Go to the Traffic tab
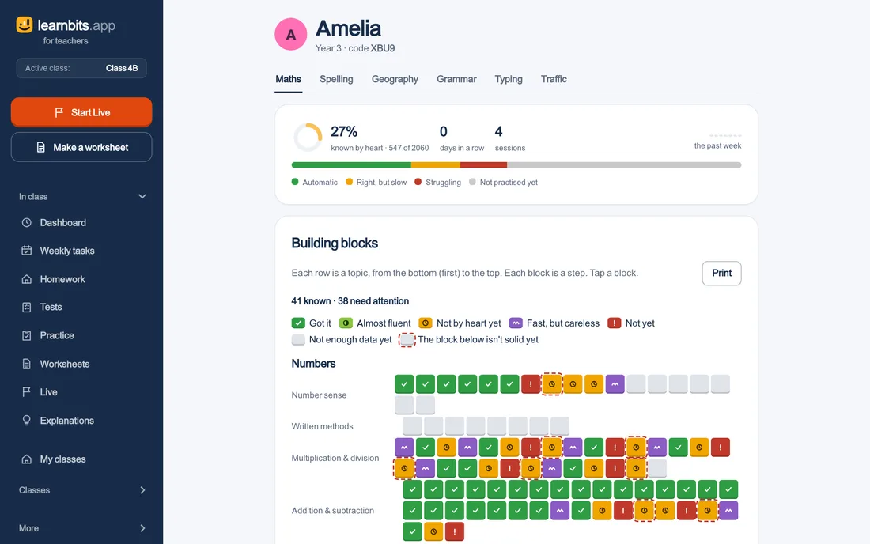Viewport: 870px width, 544px height. [554, 79]
